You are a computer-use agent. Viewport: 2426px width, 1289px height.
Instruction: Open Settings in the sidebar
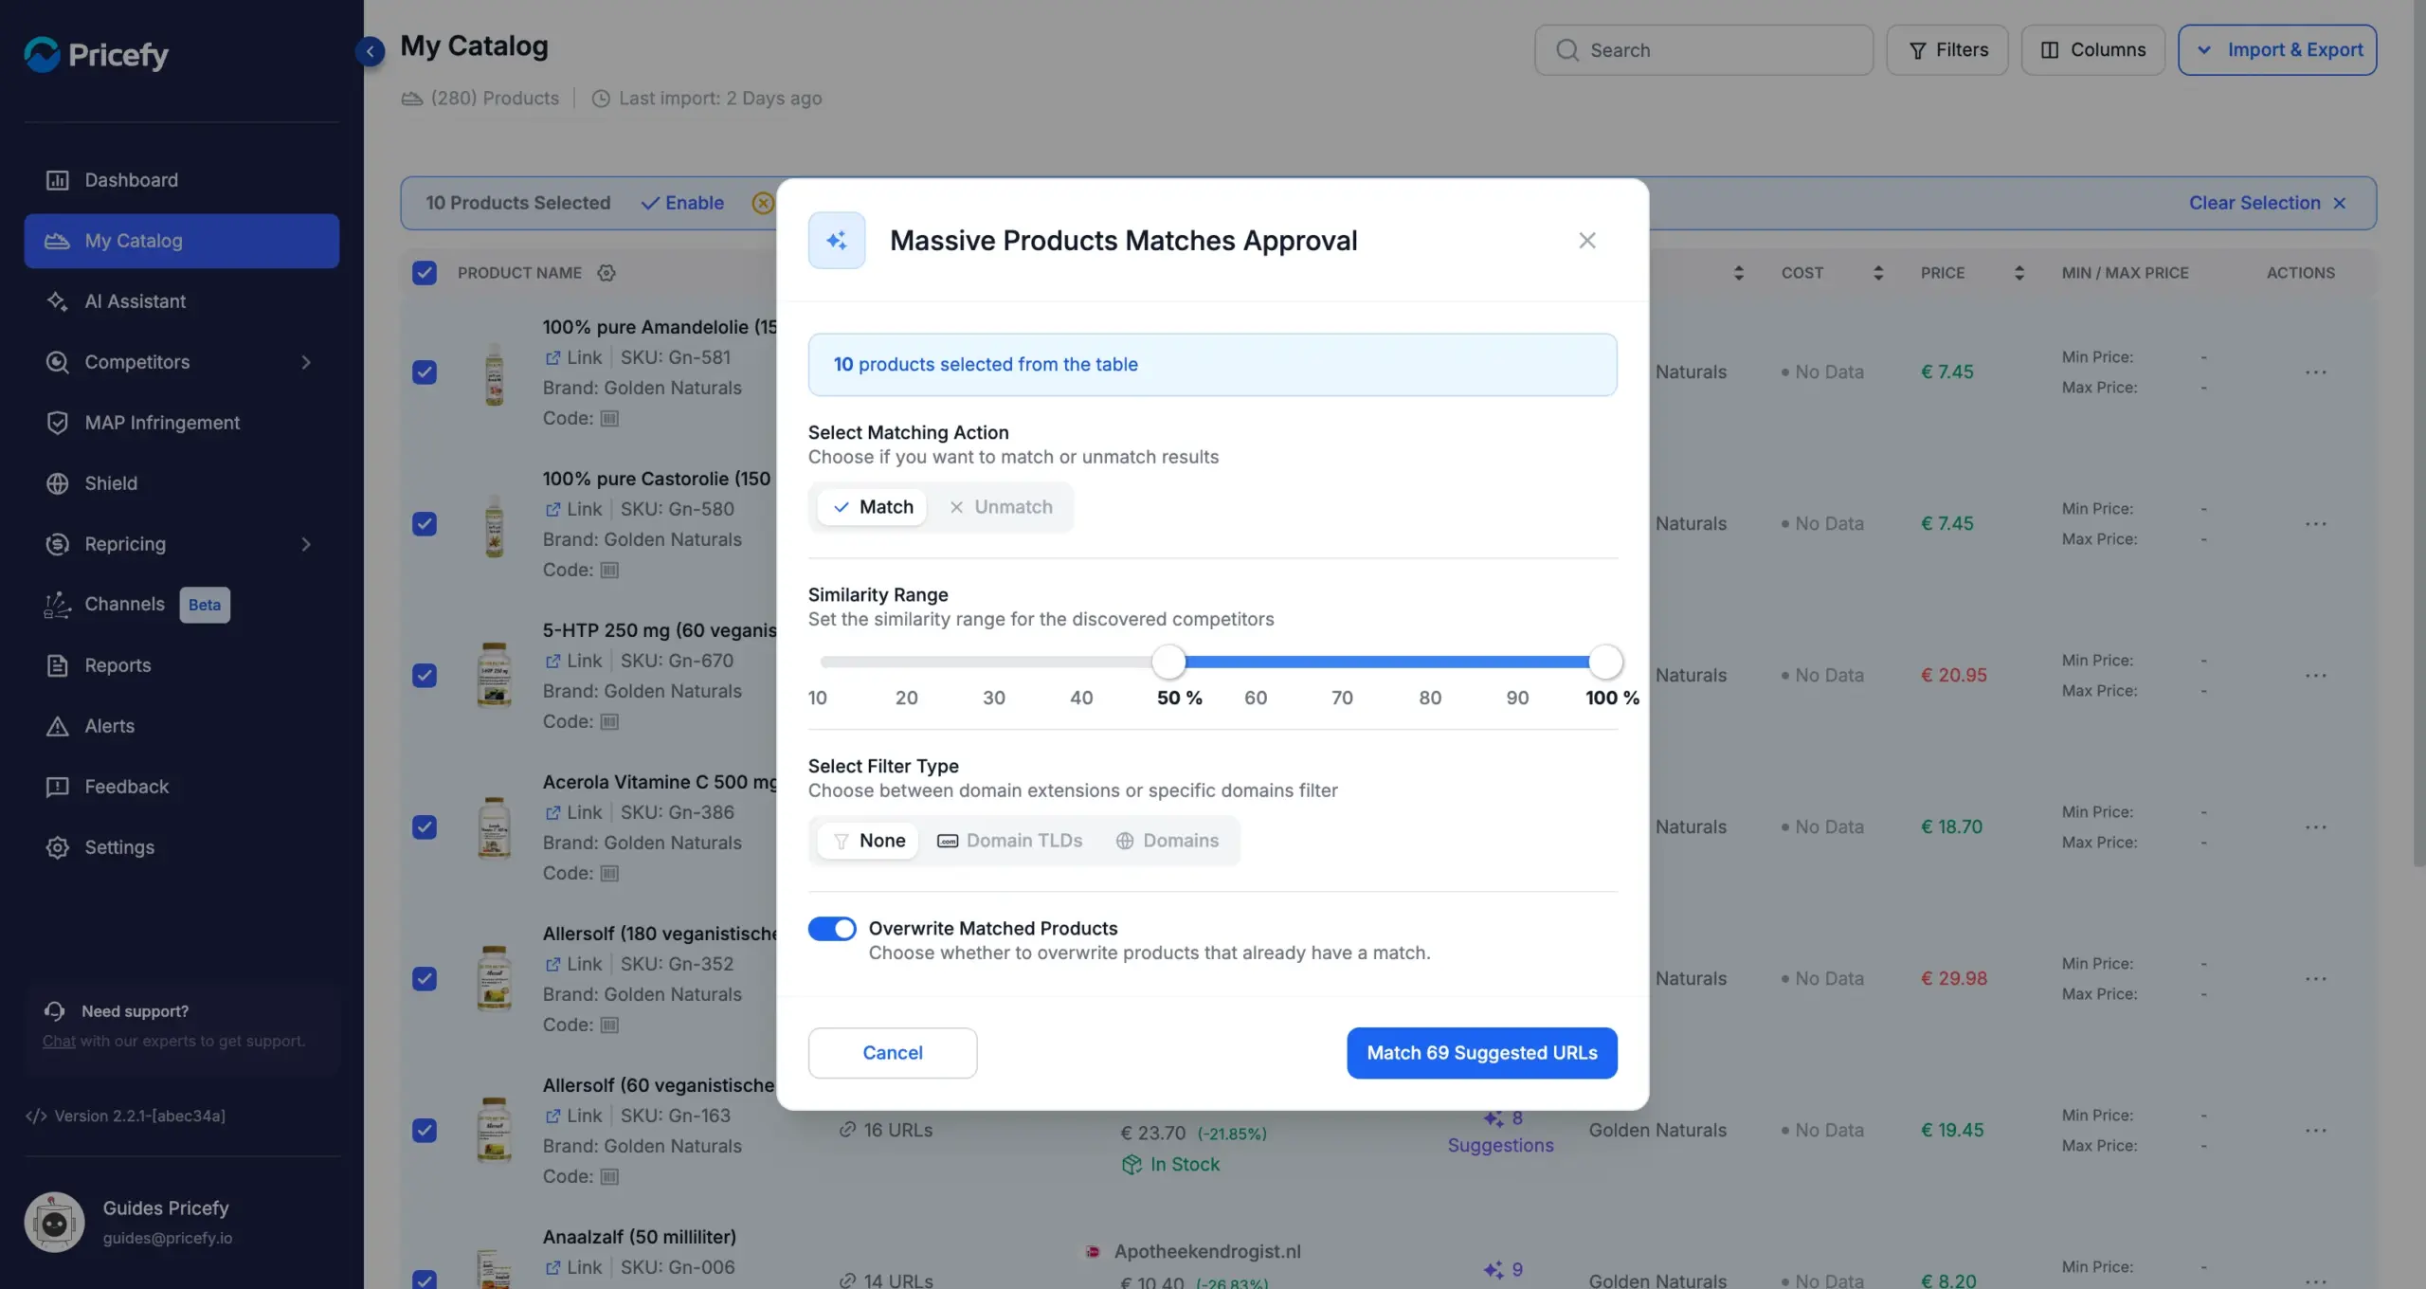pyautogui.click(x=181, y=847)
